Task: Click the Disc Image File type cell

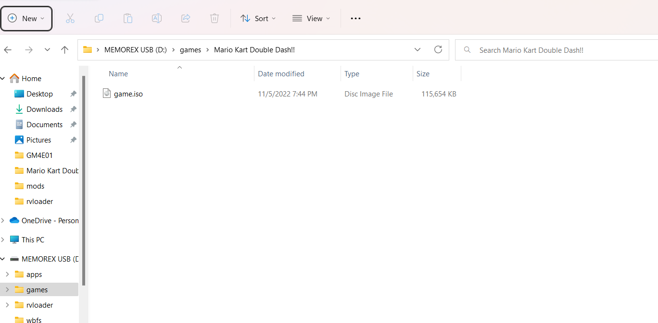Action: (368, 94)
